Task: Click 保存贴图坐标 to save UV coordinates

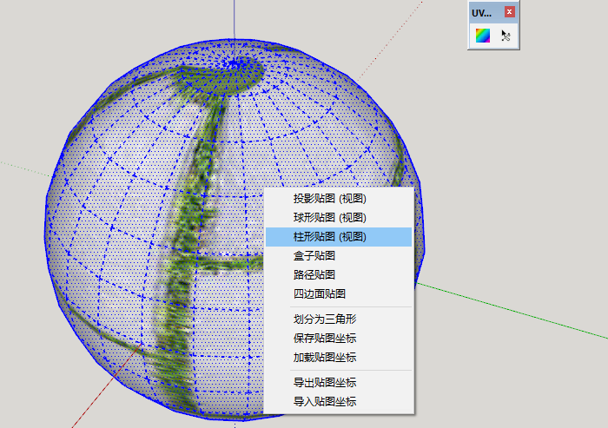Action: click(x=325, y=339)
